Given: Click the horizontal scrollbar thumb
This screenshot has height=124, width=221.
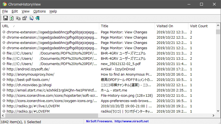Looking at the screenshot, I should tap(52, 116).
